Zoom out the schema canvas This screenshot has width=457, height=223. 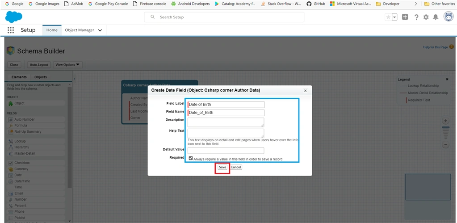point(446,145)
